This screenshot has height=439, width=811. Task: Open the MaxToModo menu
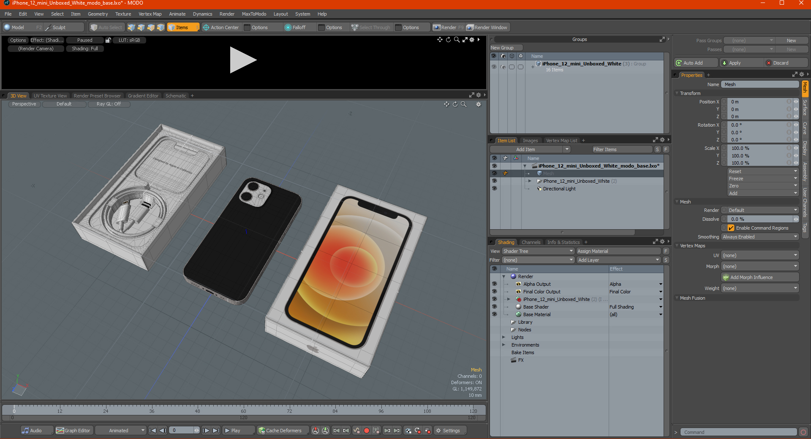tap(254, 14)
